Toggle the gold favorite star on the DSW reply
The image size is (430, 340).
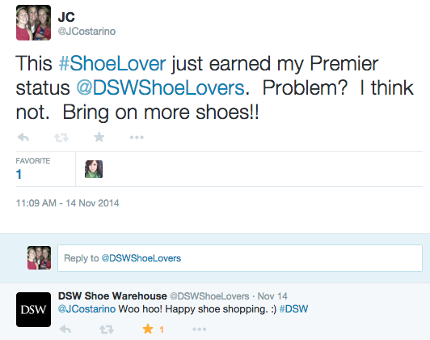148,329
